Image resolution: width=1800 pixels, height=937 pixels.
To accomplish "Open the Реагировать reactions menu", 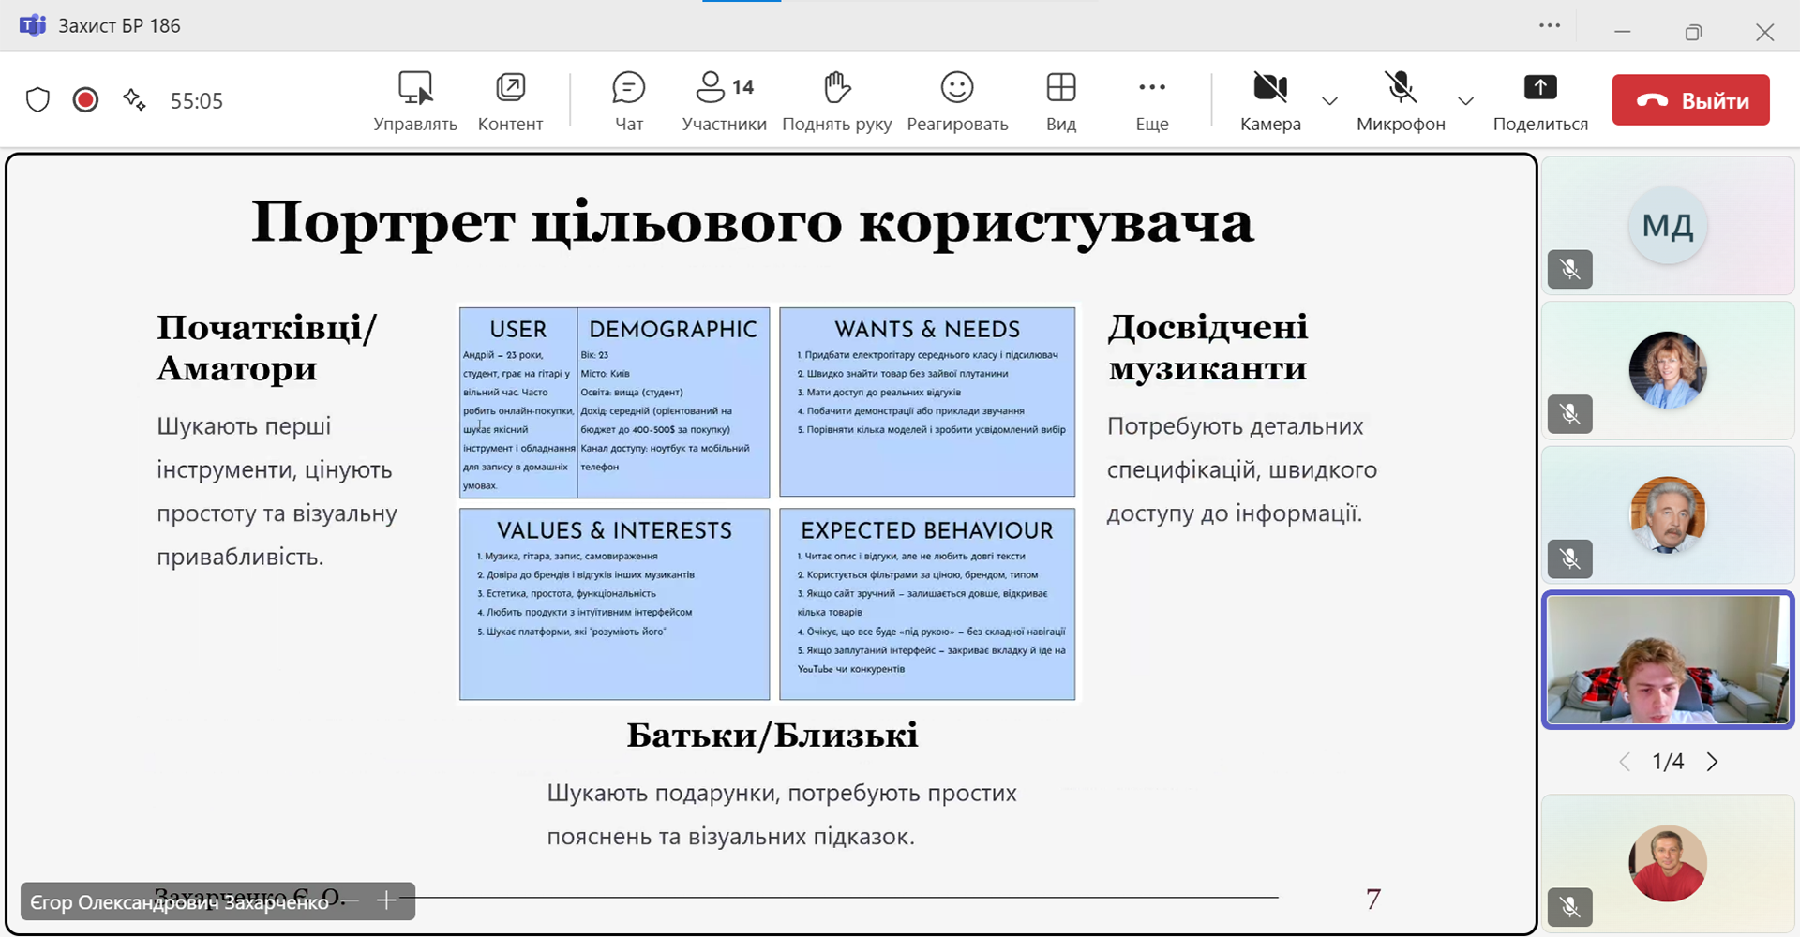I will tap(957, 100).
